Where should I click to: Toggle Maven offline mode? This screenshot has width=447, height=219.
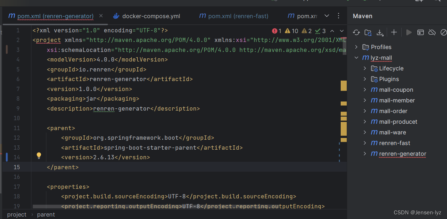(x=432, y=32)
